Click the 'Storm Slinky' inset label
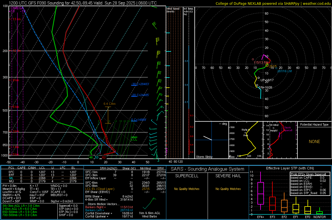This screenshot has height=220, width=332. point(204,157)
